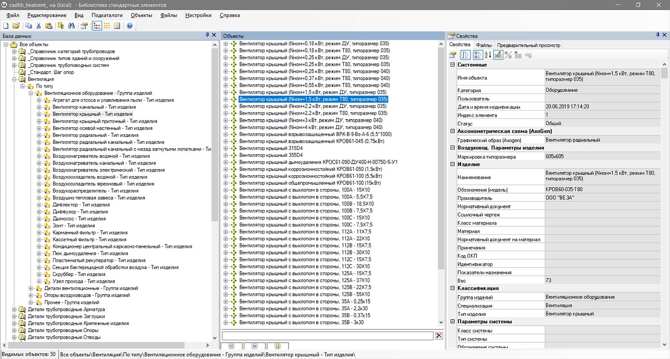Switch objects view to tiles grid icon
Viewport: 670px width, 359px height.
click(107, 26)
